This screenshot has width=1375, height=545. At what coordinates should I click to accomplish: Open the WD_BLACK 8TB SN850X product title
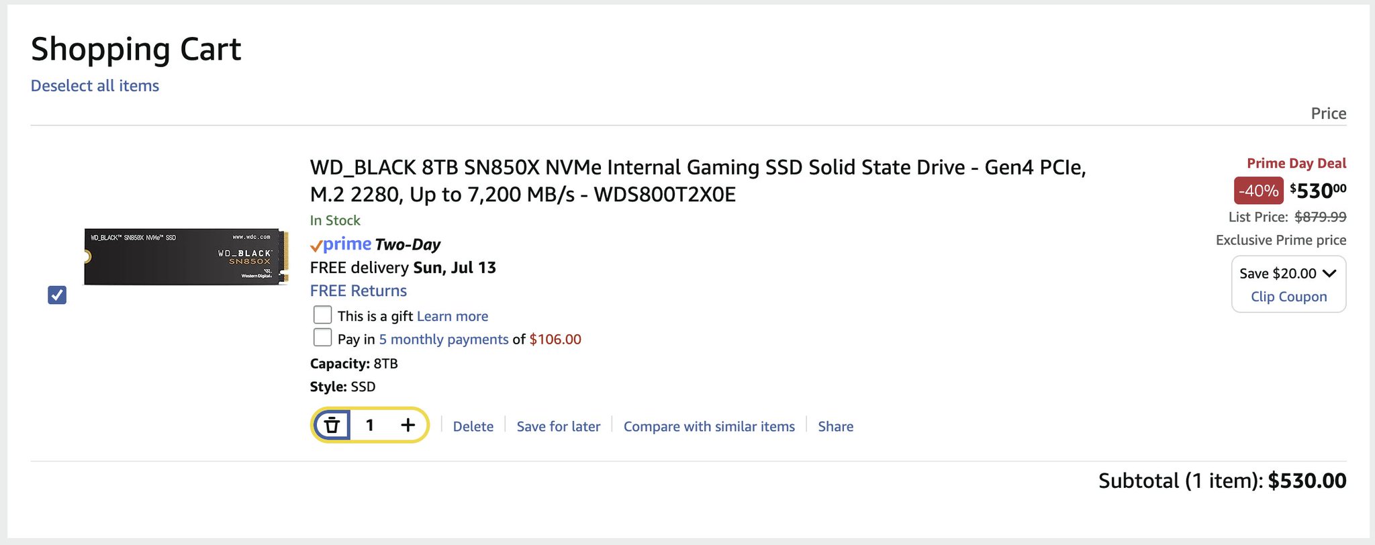point(698,181)
